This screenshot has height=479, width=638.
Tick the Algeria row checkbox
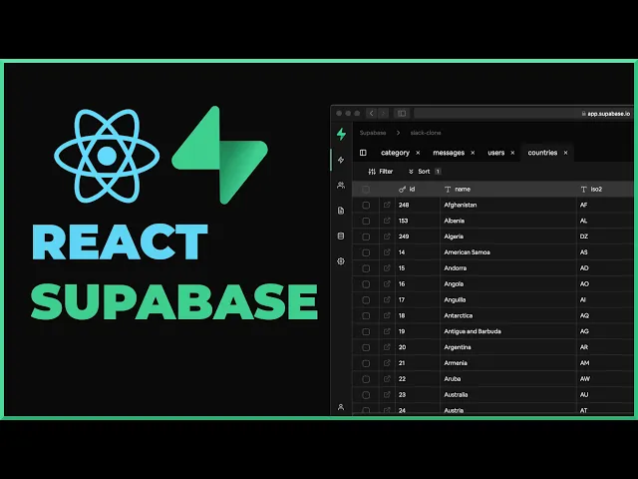click(366, 238)
